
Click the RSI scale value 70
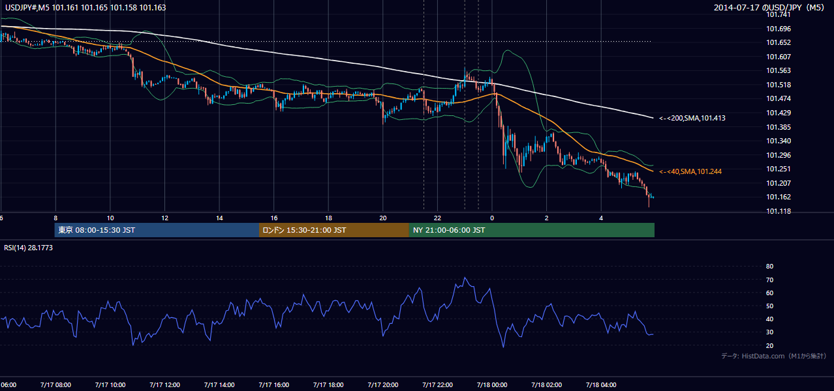pyautogui.click(x=769, y=280)
